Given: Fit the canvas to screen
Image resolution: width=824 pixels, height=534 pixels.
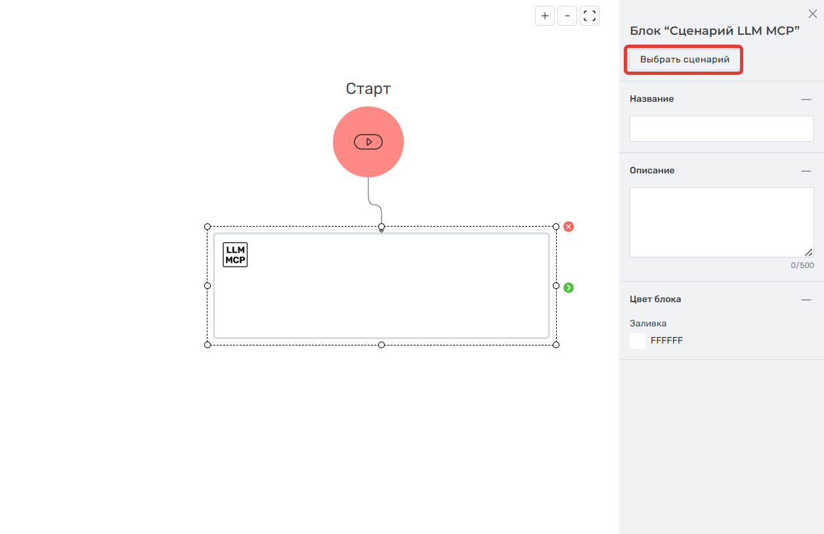Looking at the screenshot, I should pyautogui.click(x=590, y=16).
